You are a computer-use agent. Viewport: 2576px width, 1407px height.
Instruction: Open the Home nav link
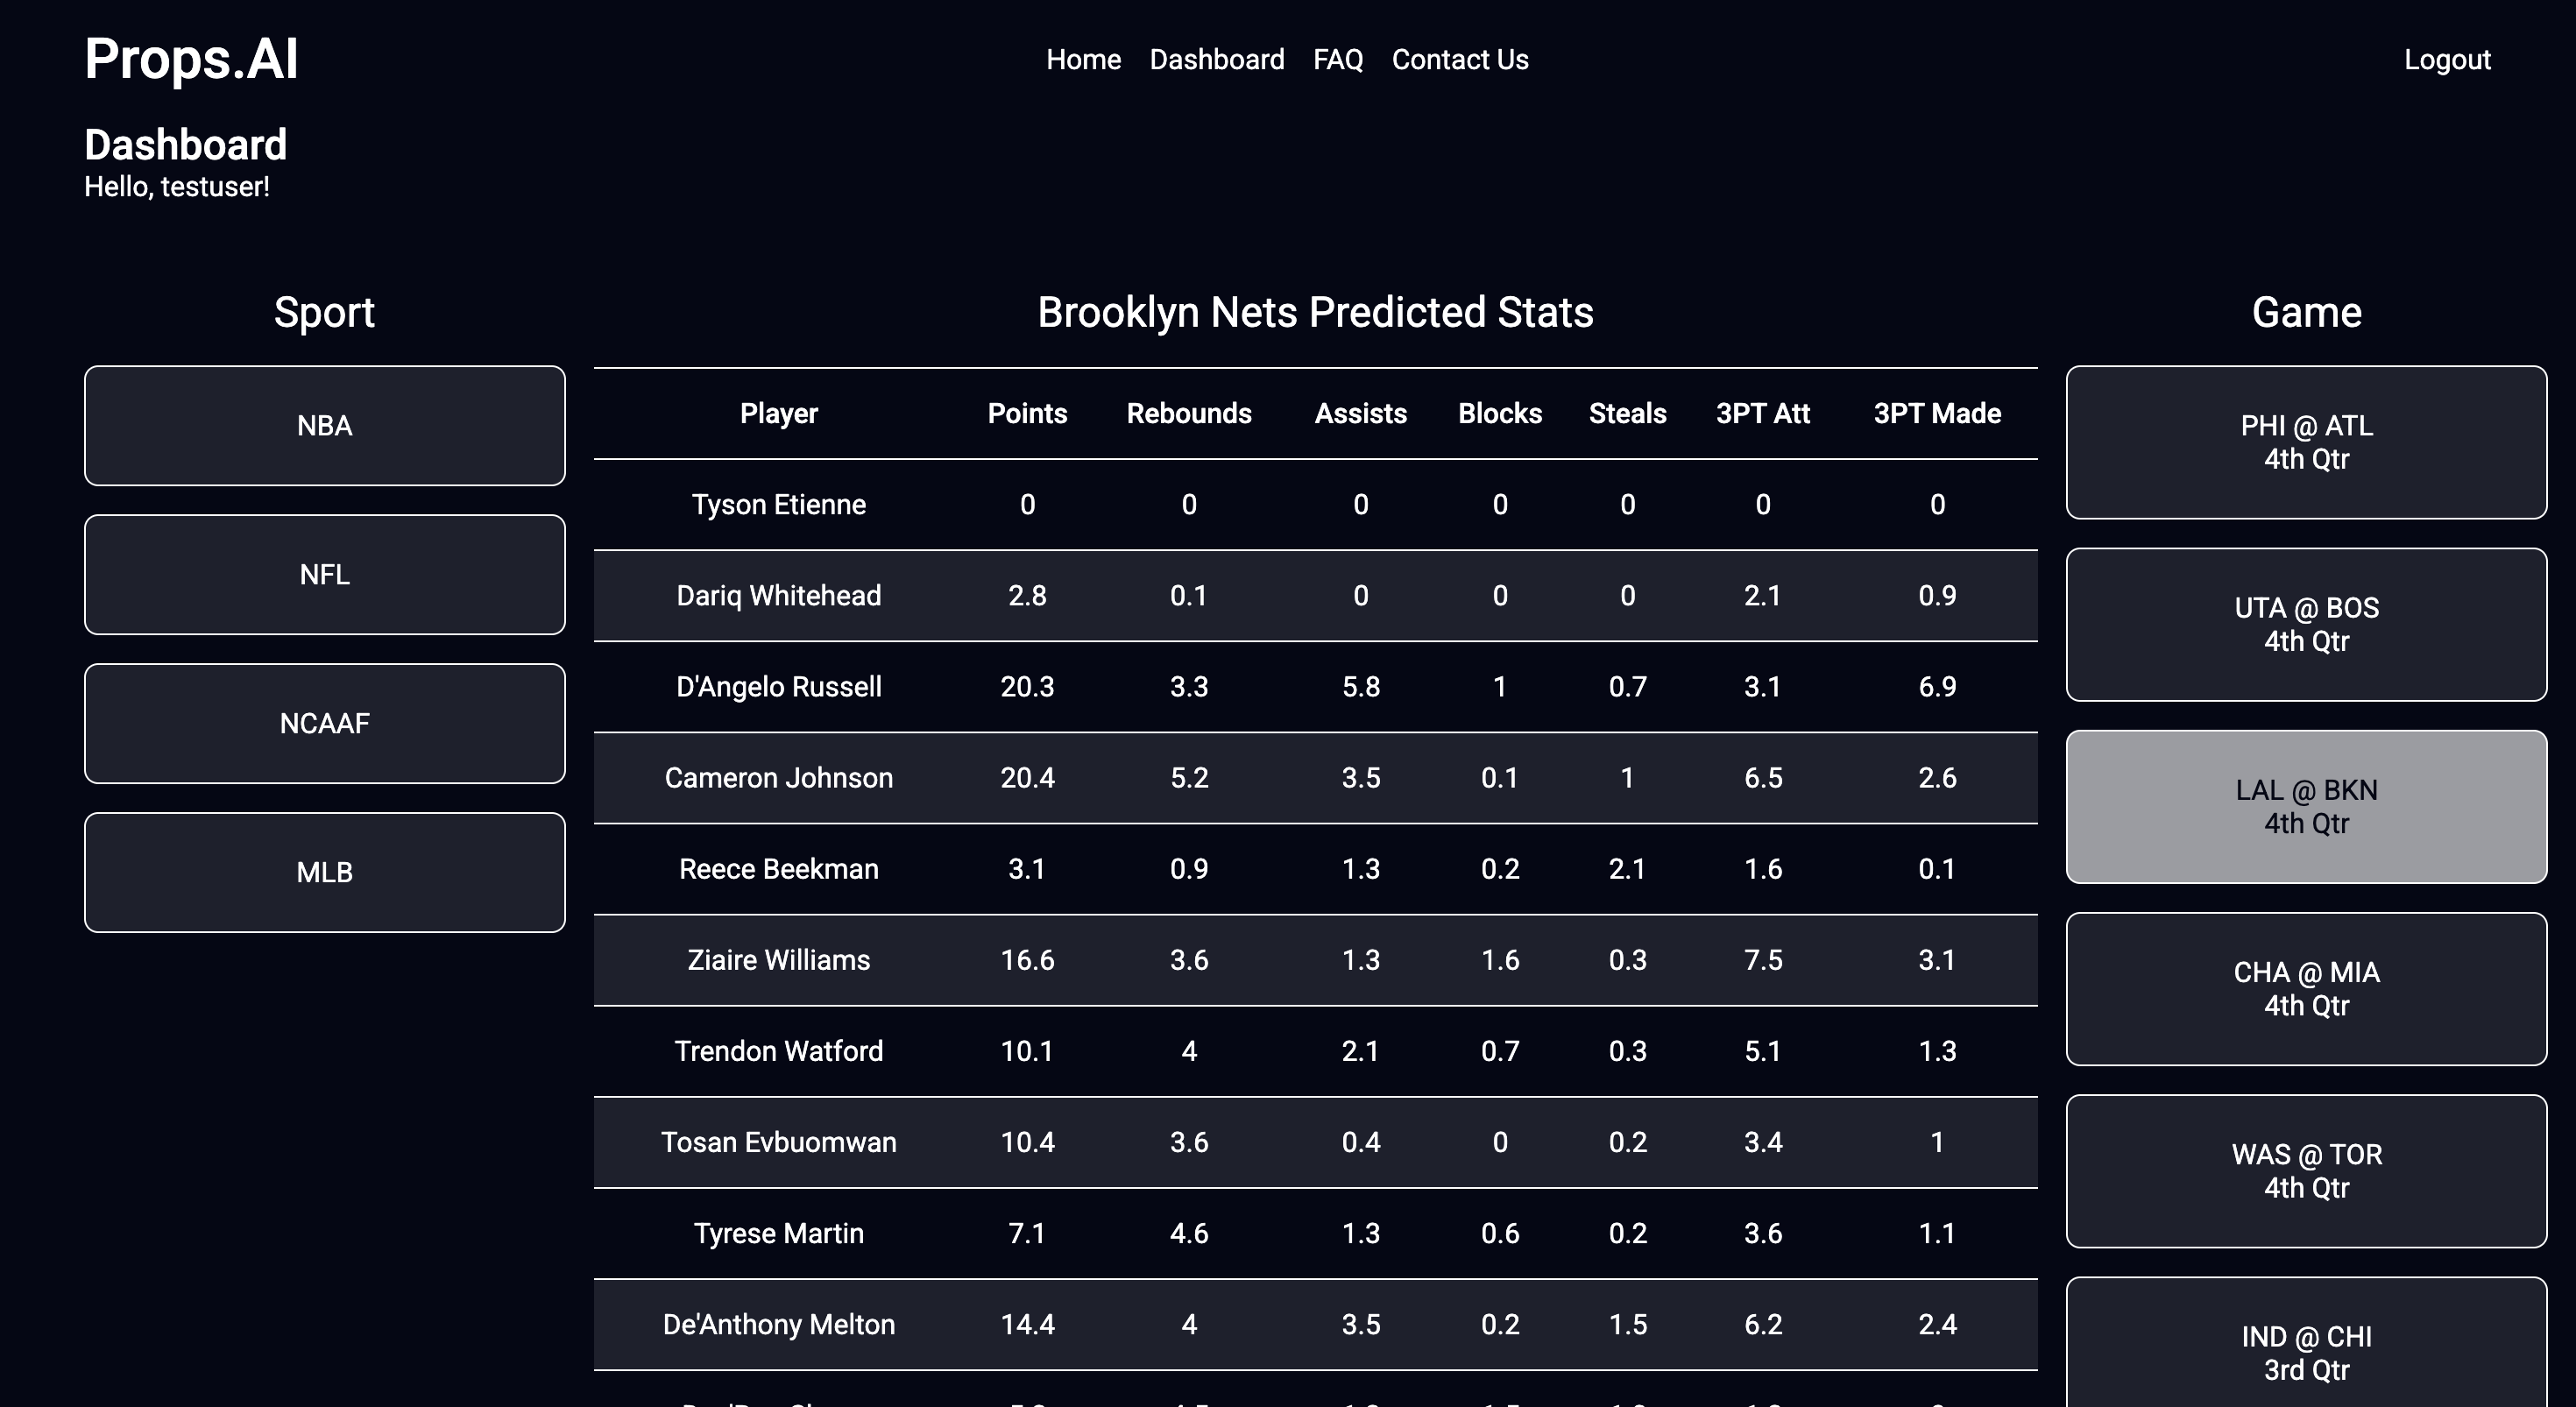1083,60
